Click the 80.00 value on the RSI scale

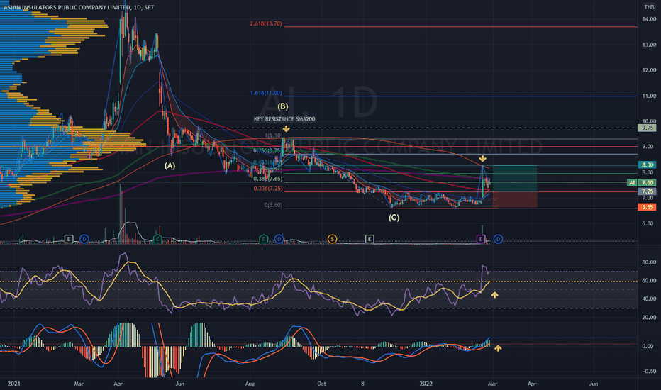[649, 262]
